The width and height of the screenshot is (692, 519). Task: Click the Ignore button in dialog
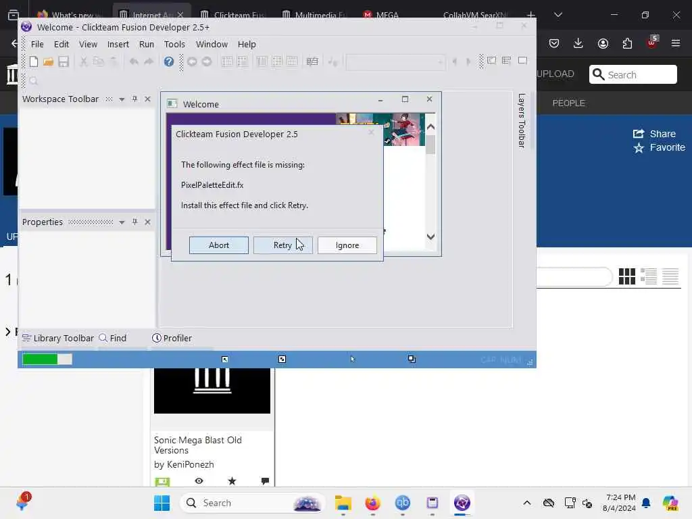[x=347, y=245]
